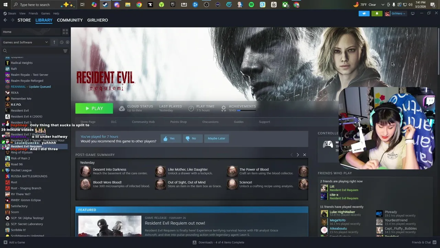Screen dimensions: 440x248
Task: Open Friends & Chat
Action: (423, 242)
